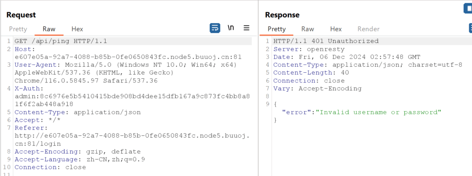Screen dimensions: 472x176
Task: Click the Content-Type application/json request header
Action: [77, 112]
